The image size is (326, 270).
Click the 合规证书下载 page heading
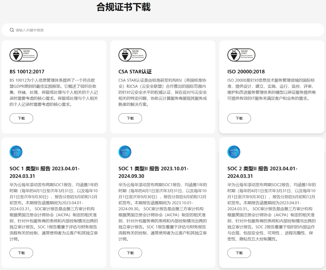pyautogui.click(x=123, y=7)
